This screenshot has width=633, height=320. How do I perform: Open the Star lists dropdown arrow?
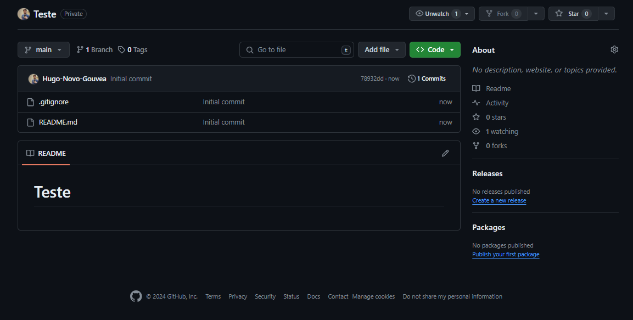[x=606, y=14]
